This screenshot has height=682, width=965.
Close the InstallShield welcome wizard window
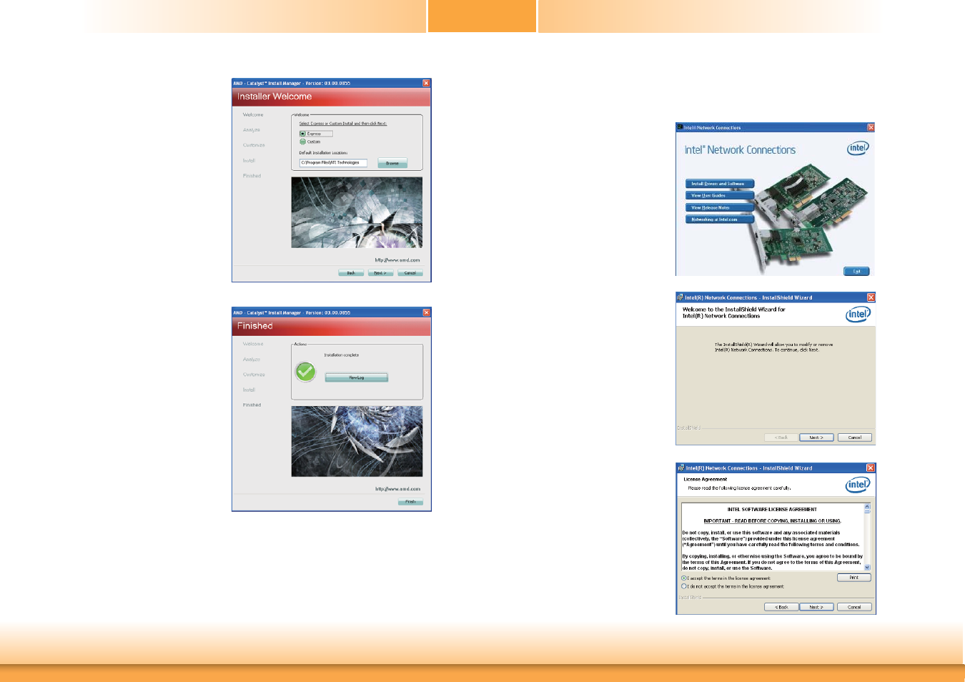point(871,297)
